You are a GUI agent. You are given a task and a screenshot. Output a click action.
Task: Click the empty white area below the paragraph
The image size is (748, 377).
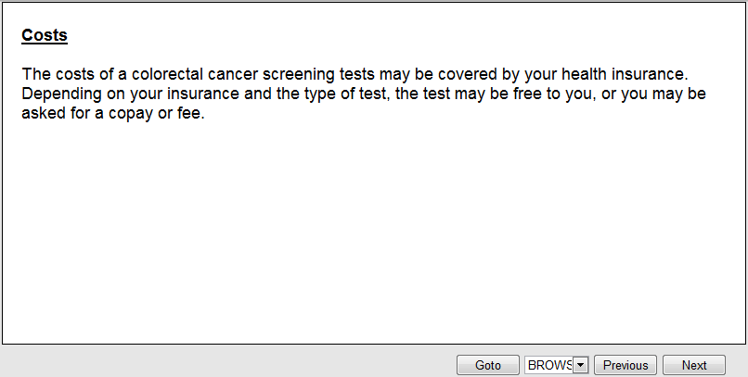click(x=371, y=241)
